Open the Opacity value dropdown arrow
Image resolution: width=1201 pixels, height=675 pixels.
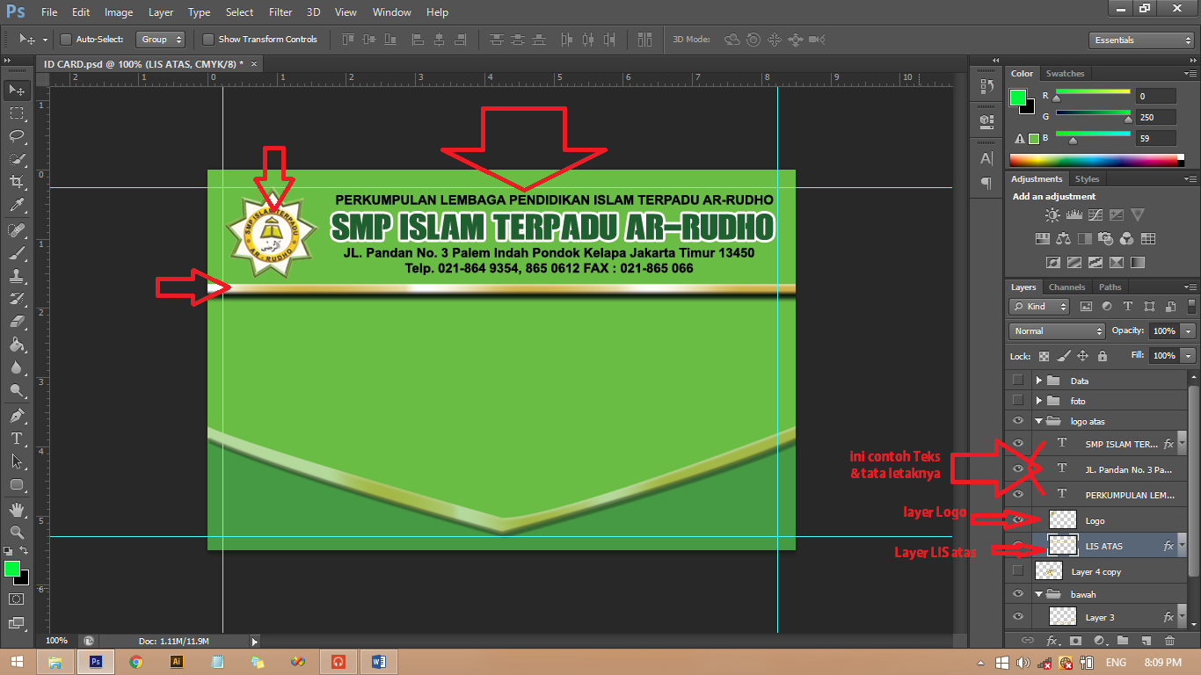[x=1188, y=331]
